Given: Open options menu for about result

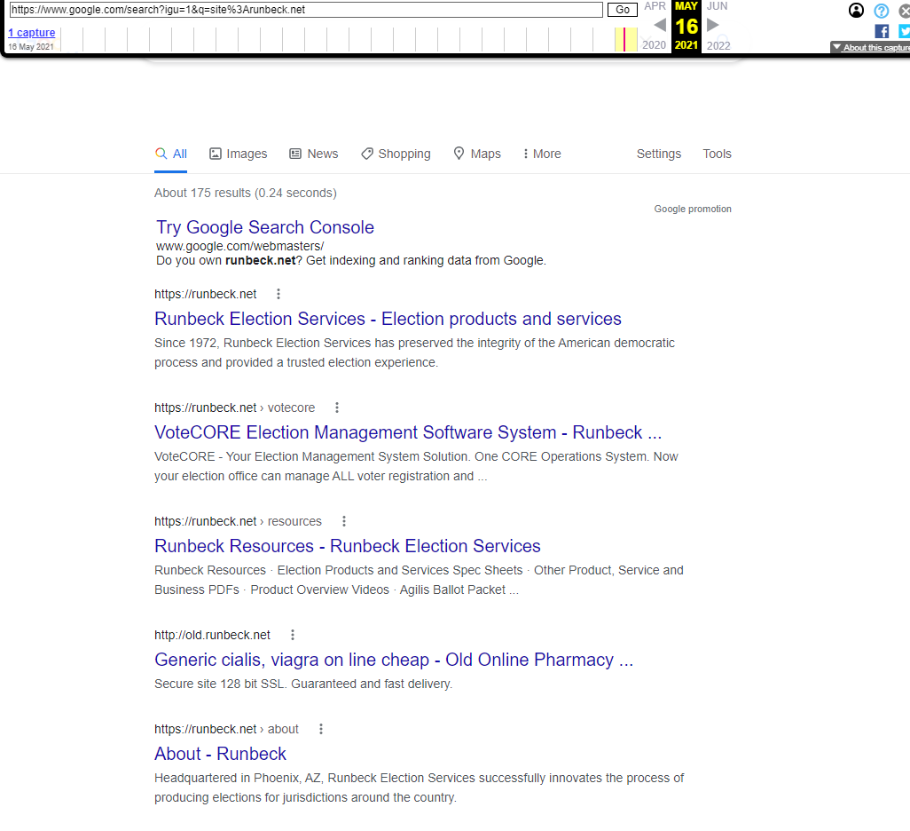Looking at the screenshot, I should 321,729.
